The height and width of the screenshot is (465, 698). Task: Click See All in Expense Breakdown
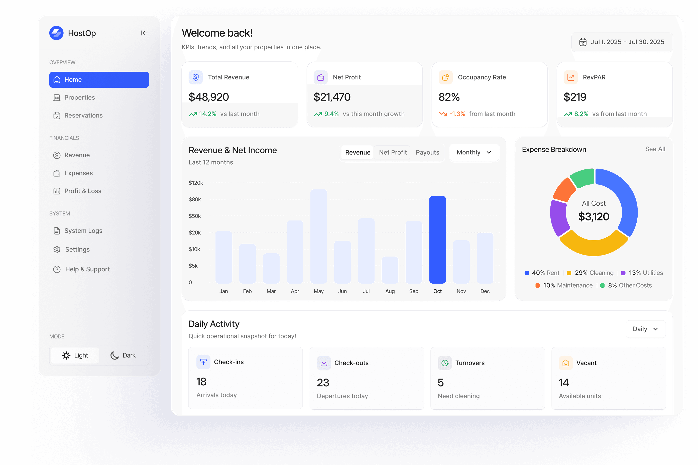(655, 149)
